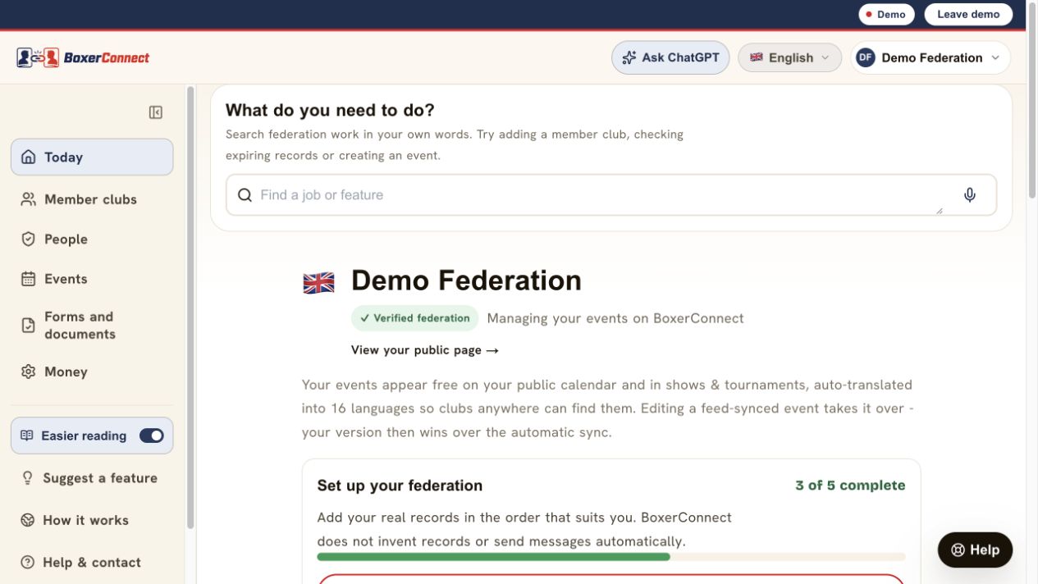Open Forms and documents
Image resolution: width=1038 pixels, height=584 pixels.
[x=92, y=326]
